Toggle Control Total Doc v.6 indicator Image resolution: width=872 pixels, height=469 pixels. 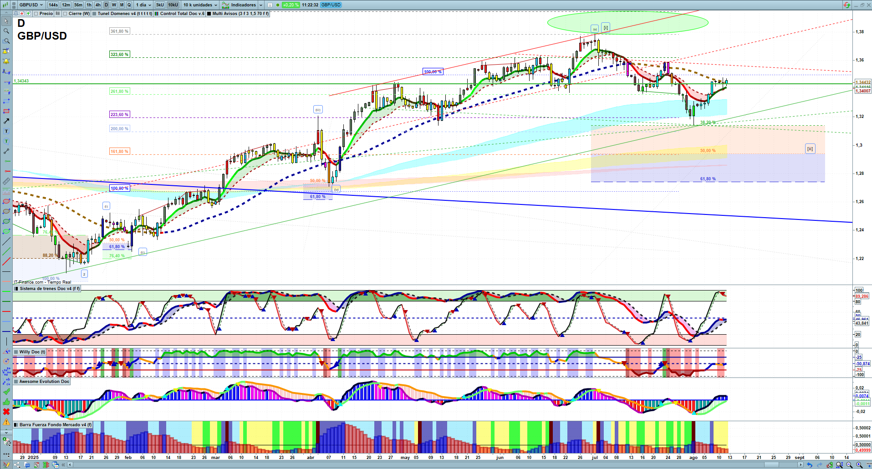pos(157,14)
